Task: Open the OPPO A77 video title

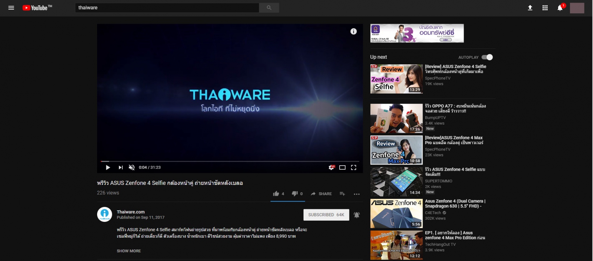Action: (455, 108)
